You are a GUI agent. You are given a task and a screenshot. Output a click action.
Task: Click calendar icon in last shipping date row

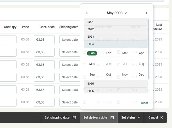85,102
